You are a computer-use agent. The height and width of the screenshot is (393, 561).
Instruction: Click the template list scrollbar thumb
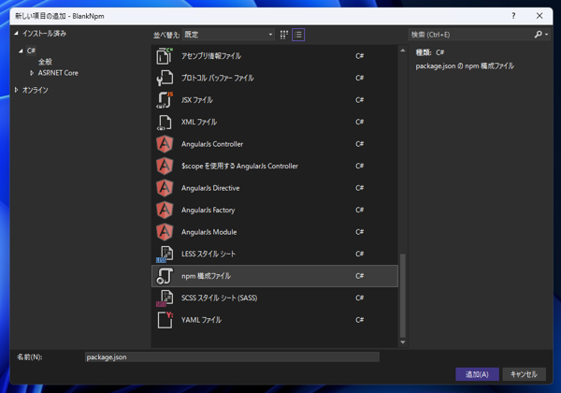click(x=402, y=296)
